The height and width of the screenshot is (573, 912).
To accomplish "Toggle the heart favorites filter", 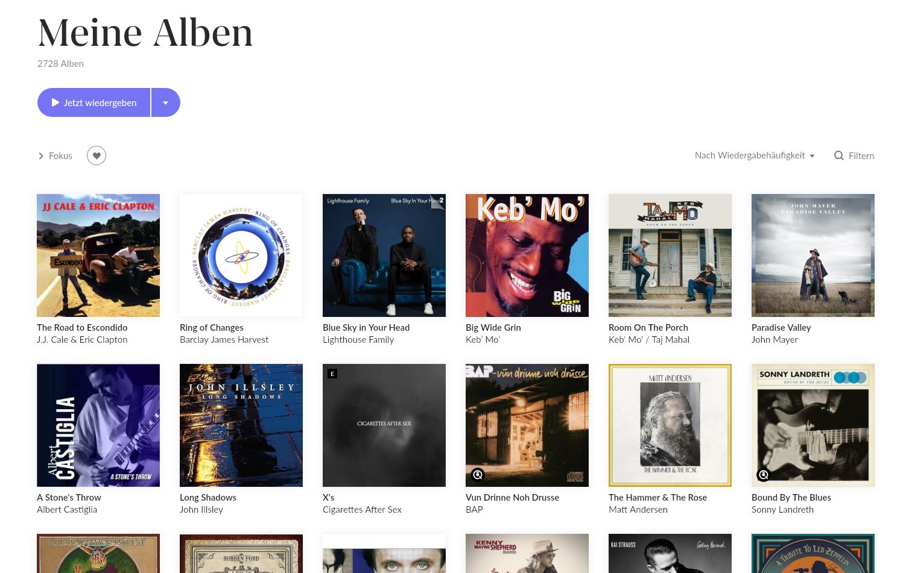I will [x=97, y=155].
